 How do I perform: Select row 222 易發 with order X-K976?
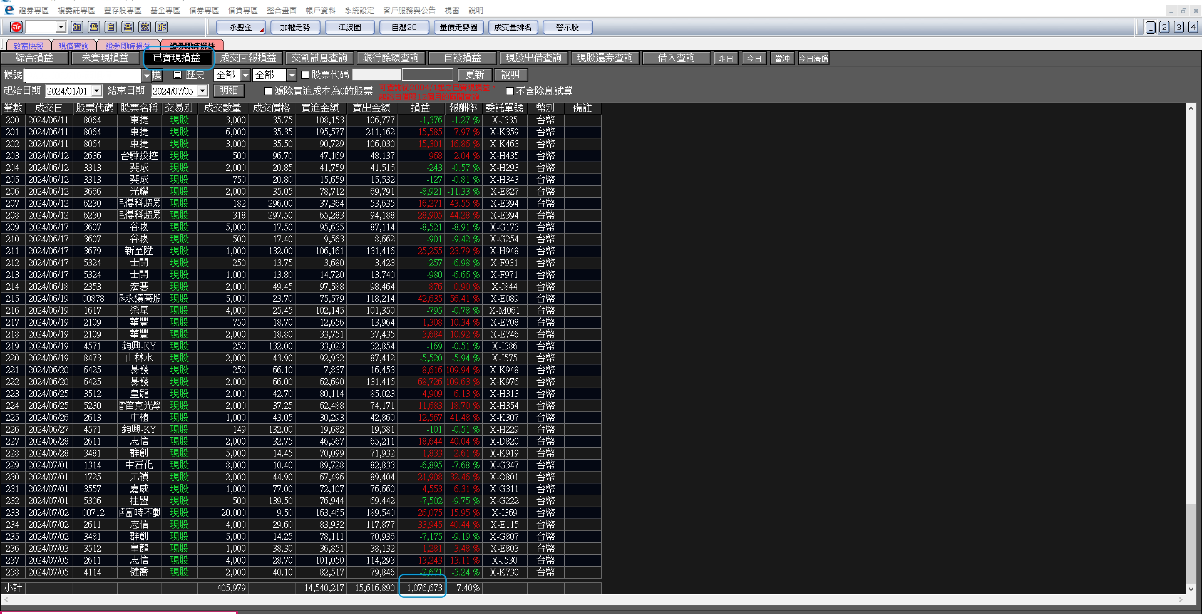[x=301, y=382]
